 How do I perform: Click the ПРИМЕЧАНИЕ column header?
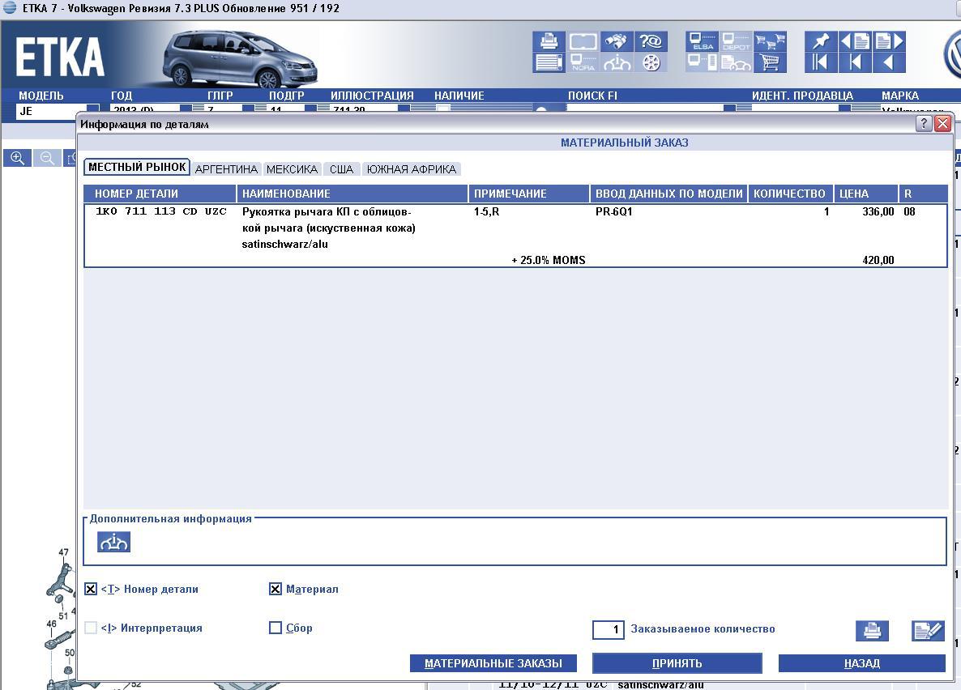[x=529, y=194]
